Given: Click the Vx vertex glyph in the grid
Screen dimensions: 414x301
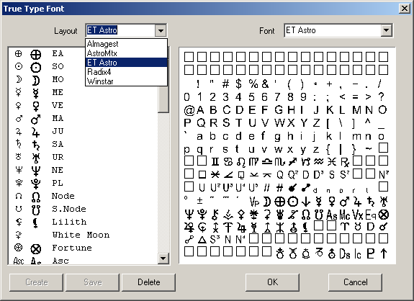Looking at the screenshot, I should (x=358, y=215).
